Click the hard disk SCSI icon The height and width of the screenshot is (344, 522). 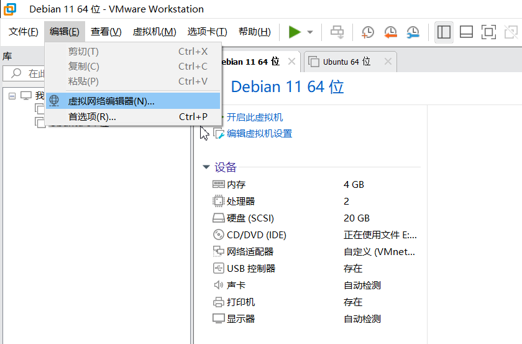click(x=218, y=218)
